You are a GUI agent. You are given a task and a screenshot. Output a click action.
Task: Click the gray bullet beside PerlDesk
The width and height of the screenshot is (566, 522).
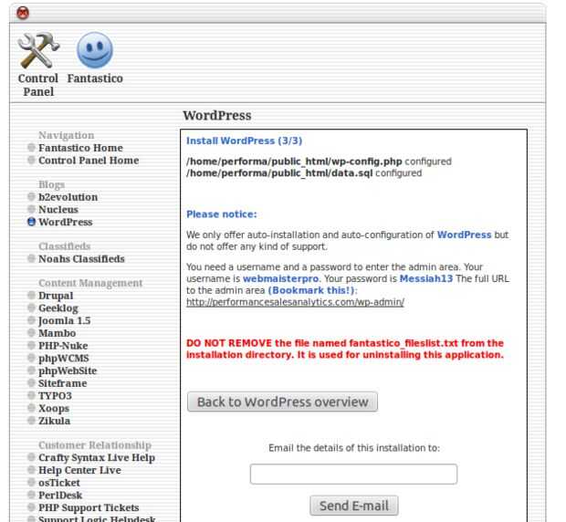31,495
